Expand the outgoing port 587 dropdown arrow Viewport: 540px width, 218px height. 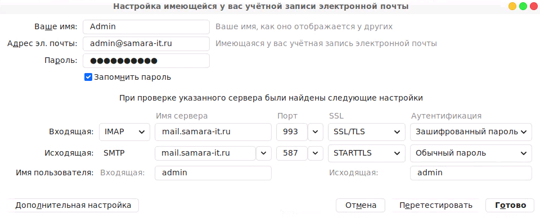[316, 153]
